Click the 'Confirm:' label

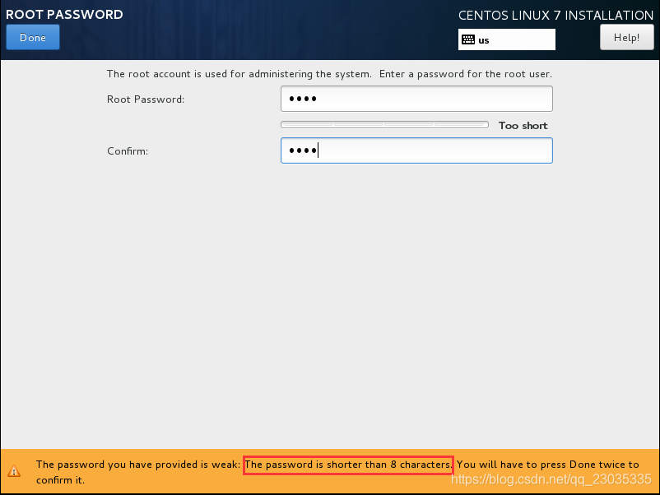[x=128, y=151]
